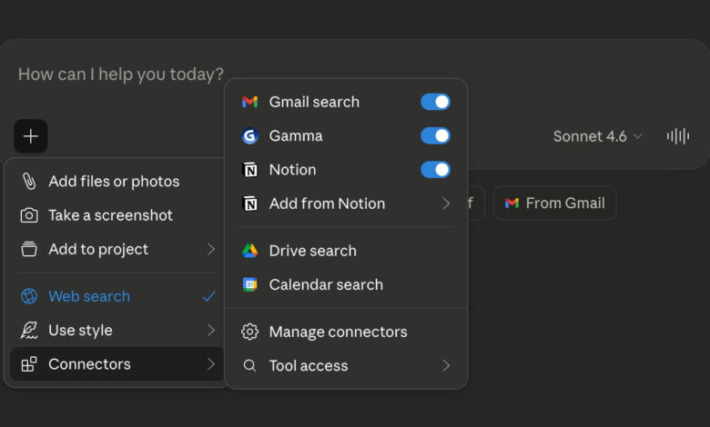Expand the Tool access submenu
Viewport: 710px width, 427px height.
point(346,365)
